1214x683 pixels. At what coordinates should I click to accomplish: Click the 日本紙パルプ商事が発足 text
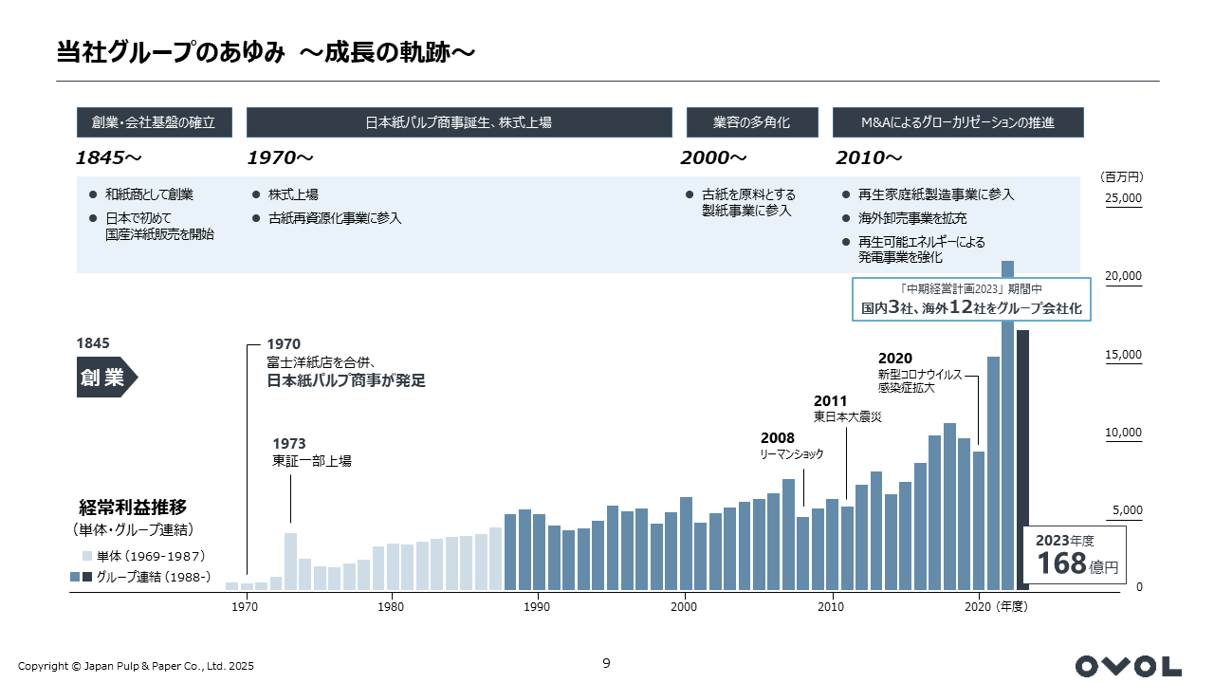[346, 381]
